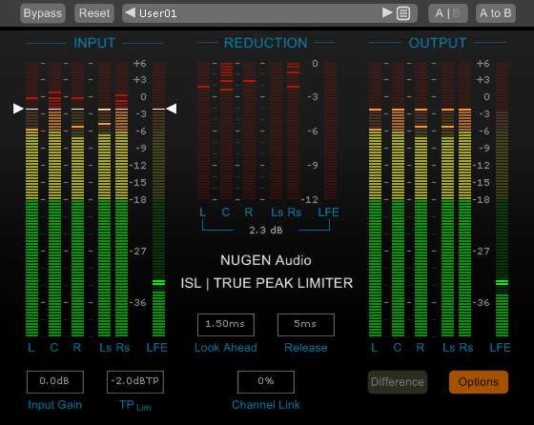Click the Input Gain 0.0dB field
Viewport: 534px width, 425px height.
(55, 382)
